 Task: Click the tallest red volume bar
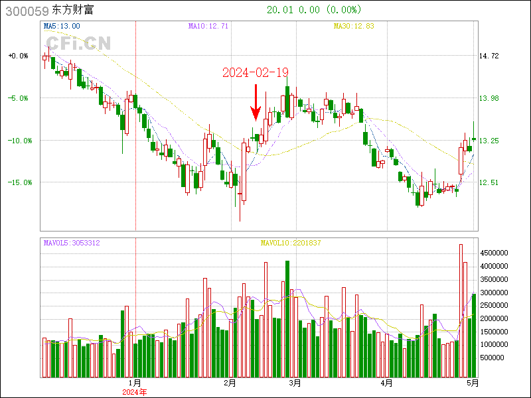point(460,310)
